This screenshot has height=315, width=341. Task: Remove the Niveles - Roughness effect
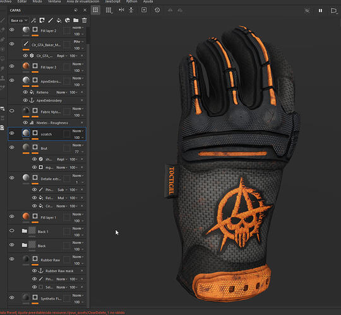pos(82,123)
